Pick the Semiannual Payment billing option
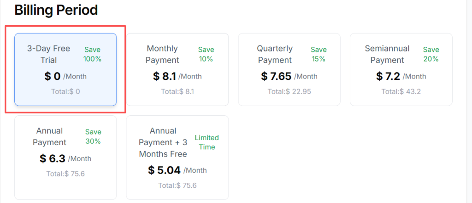 pos(401,70)
